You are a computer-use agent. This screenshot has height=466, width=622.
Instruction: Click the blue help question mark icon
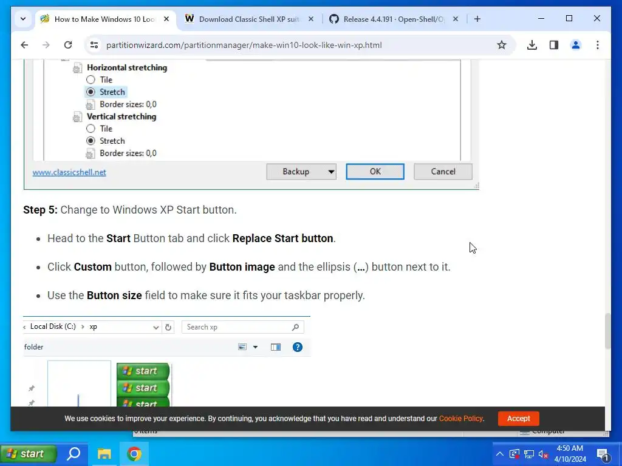pos(298,347)
